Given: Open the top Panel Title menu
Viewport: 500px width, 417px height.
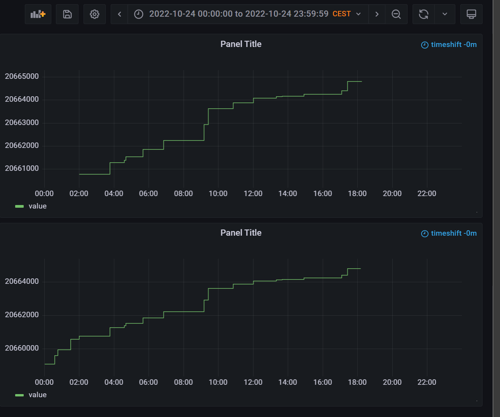Looking at the screenshot, I should click(x=241, y=44).
